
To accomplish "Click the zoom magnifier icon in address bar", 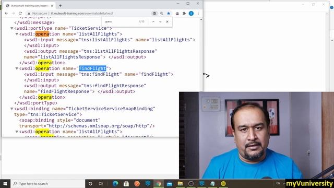I will click(x=161, y=13).
